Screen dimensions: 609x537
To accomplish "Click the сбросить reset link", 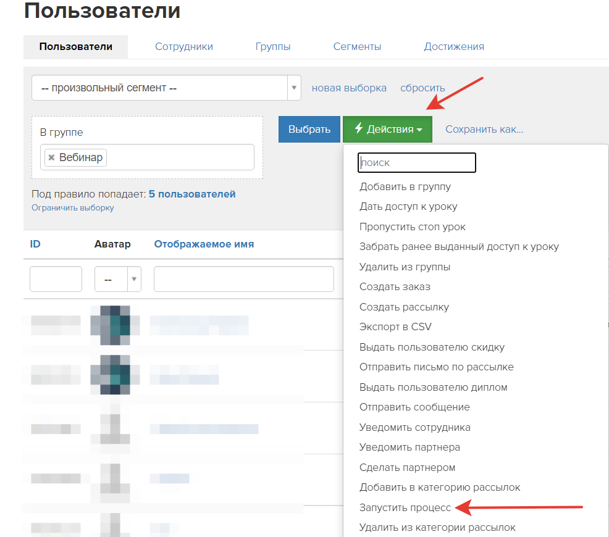I will point(422,88).
